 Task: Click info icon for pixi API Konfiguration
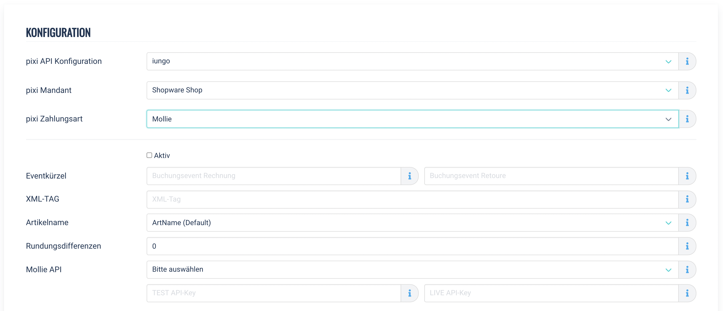pyautogui.click(x=687, y=61)
